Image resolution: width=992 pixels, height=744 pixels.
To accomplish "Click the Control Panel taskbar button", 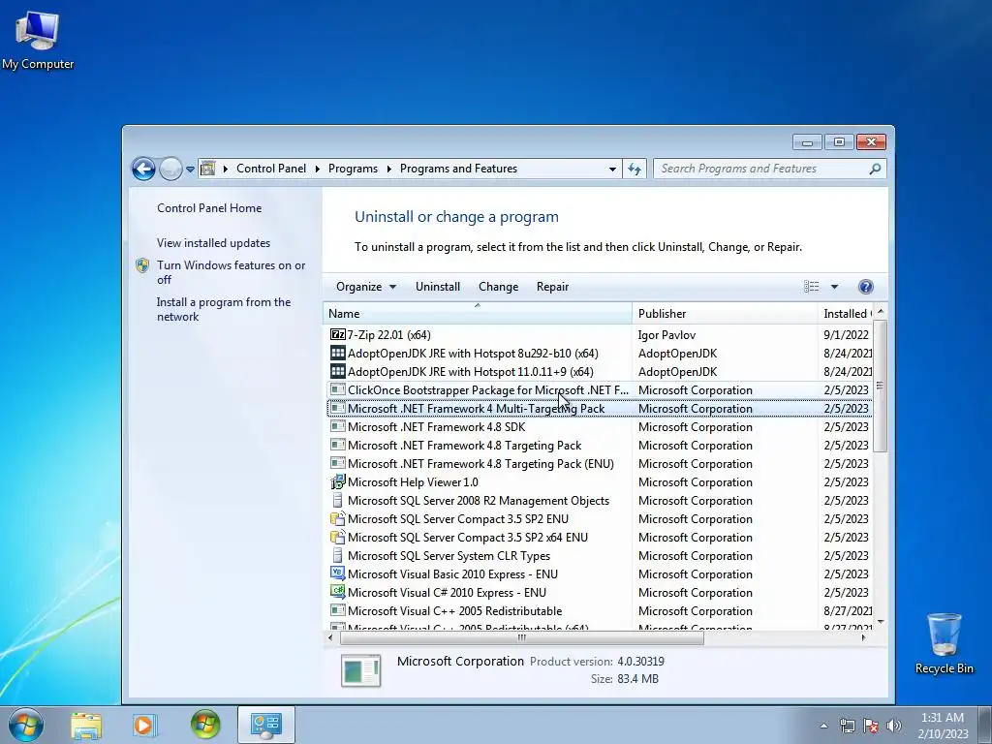I will point(266,725).
